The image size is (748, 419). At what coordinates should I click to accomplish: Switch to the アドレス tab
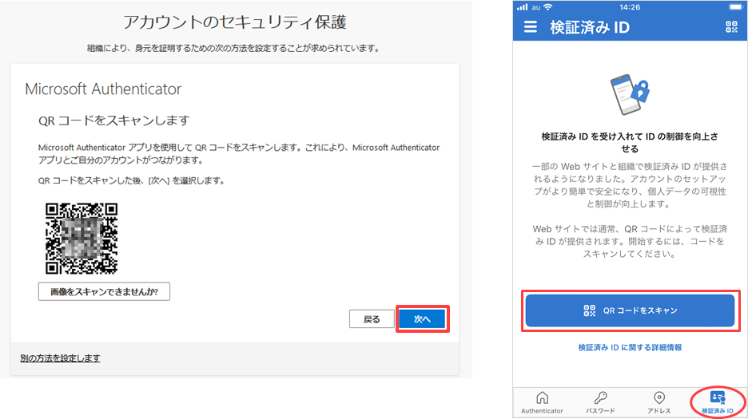[658, 402]
